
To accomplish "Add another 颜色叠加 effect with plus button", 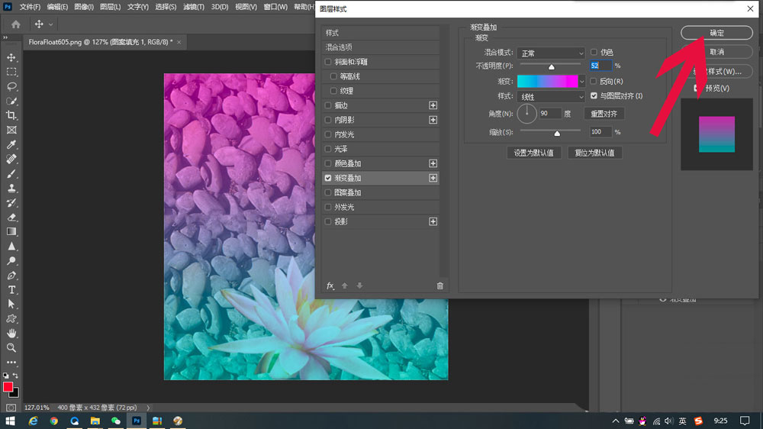I will pyautogui.click(x=433, y=163).
